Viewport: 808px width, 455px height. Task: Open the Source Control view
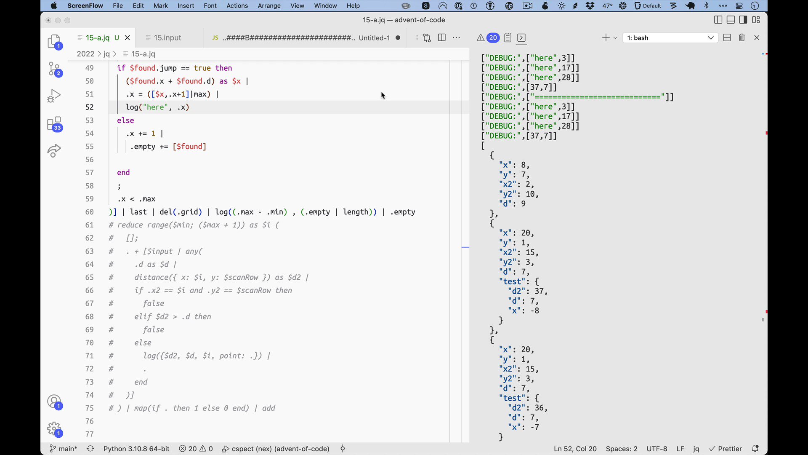[54, 69]
